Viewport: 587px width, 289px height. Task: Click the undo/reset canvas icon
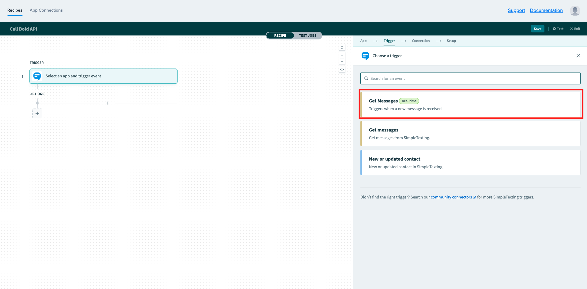[x=342, y=47]
